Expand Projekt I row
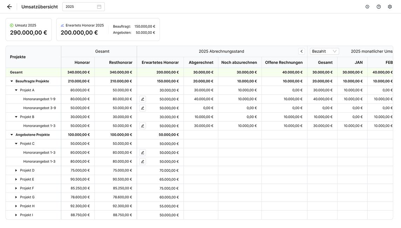 click(x=16, y=215)
